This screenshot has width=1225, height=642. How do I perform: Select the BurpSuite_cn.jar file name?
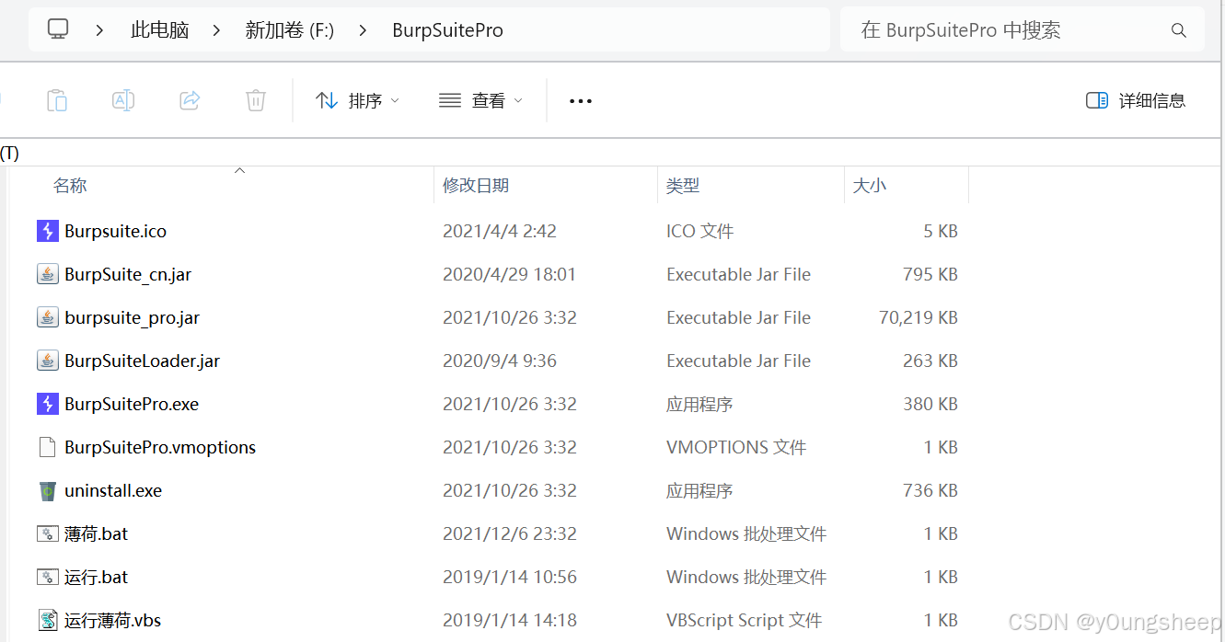click(x=128, y=274)
